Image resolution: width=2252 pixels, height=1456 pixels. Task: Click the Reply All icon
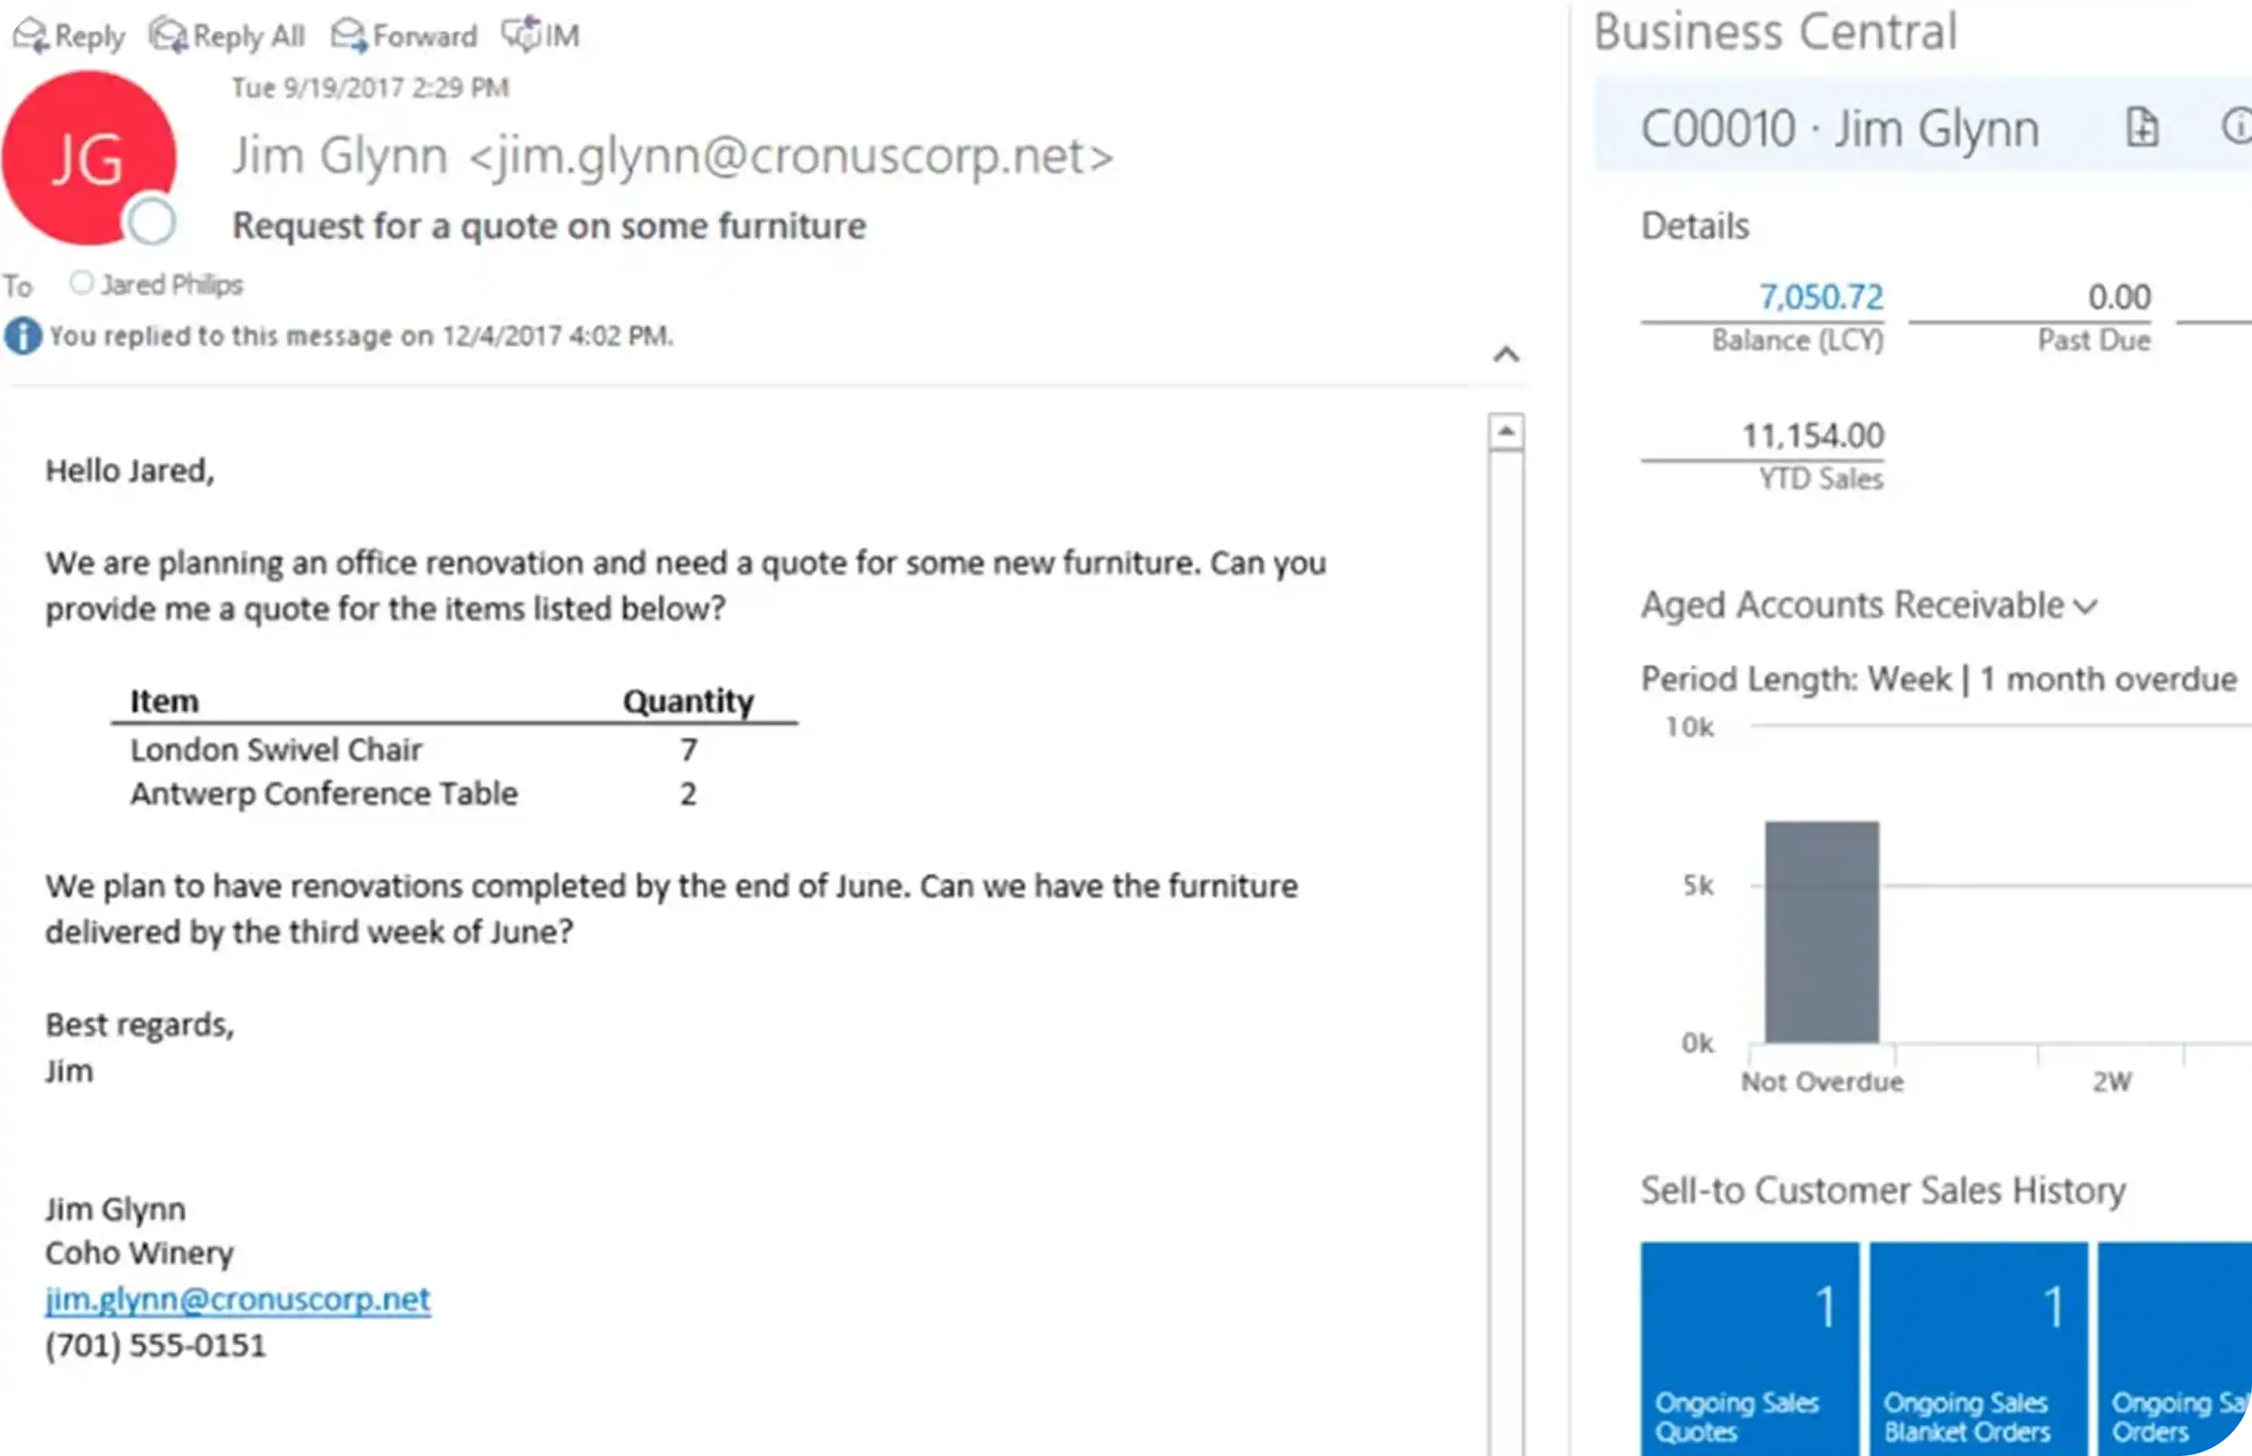(x=169, y=35)
